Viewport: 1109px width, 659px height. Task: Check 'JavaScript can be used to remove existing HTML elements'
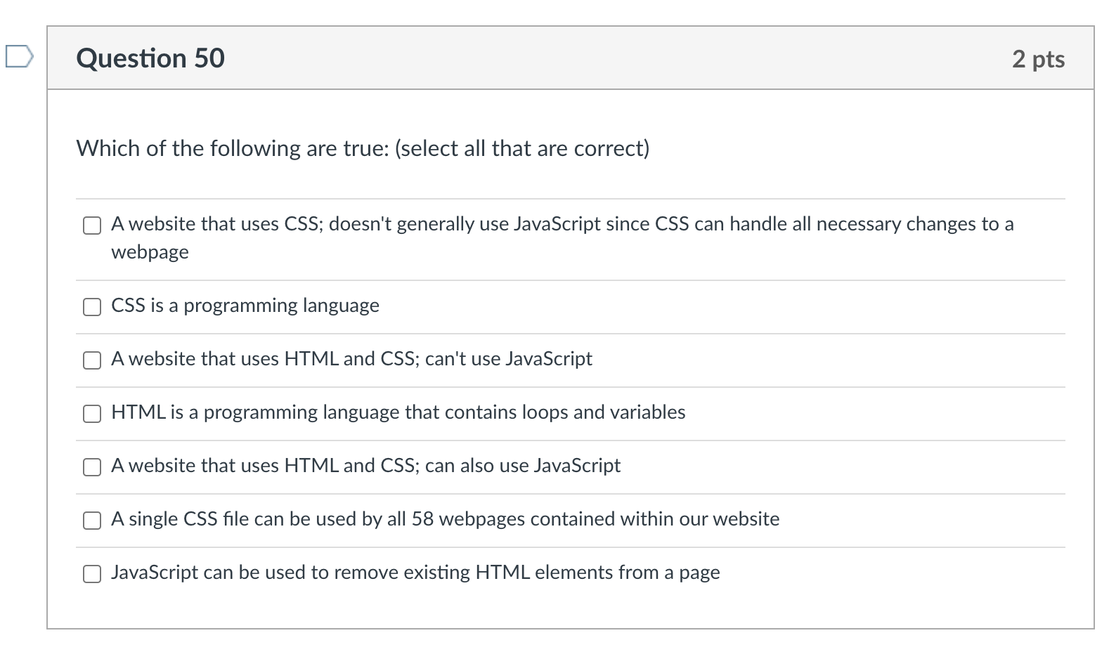[92, 574]
